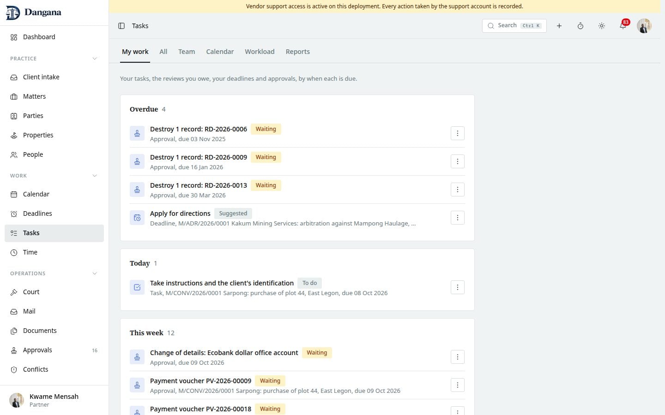Open Matters in the sidebar
Viewport: 665px width, 415px height.
[x=54, y=96]
